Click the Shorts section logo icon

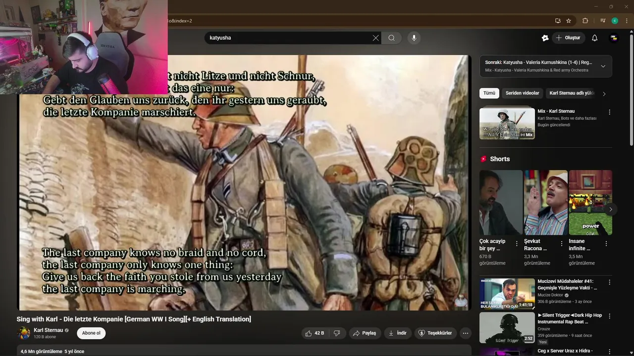click(x=483, y=159)
